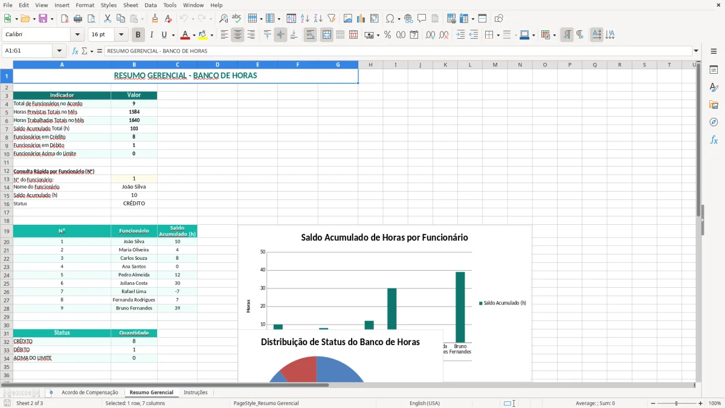Toggle AutoFilter funnel icon
Image resolution: width=725 pixels, height=408 pixels.
pyautogui.click(x=332, y=19)
